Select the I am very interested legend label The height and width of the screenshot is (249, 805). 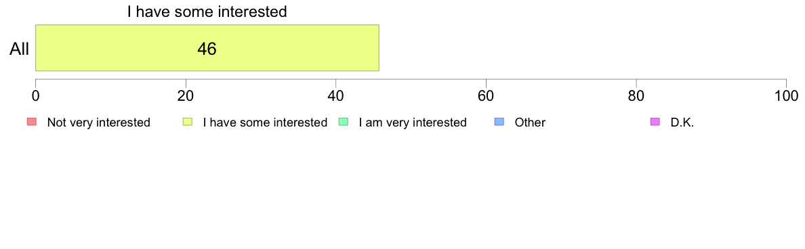click(x=413, y=122)
